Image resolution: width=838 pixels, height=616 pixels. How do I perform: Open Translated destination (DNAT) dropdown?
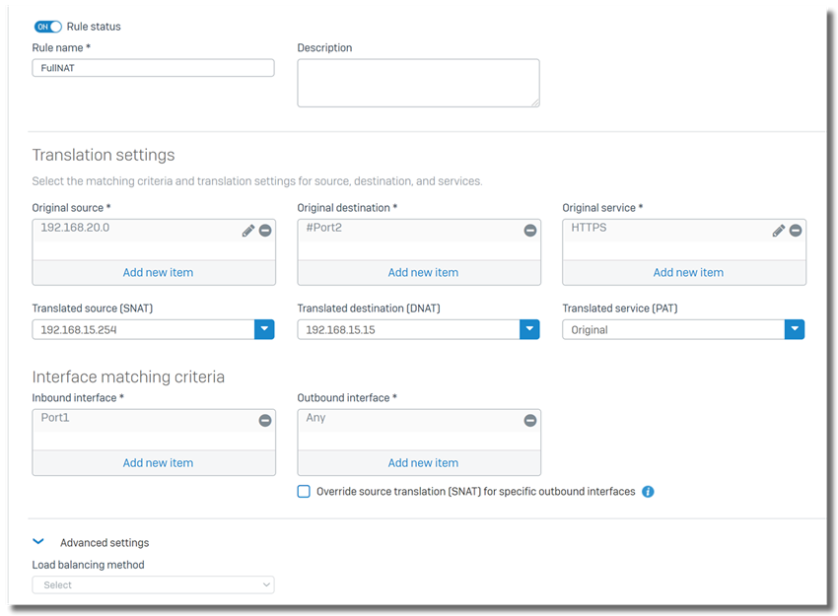tap(529, 329)
